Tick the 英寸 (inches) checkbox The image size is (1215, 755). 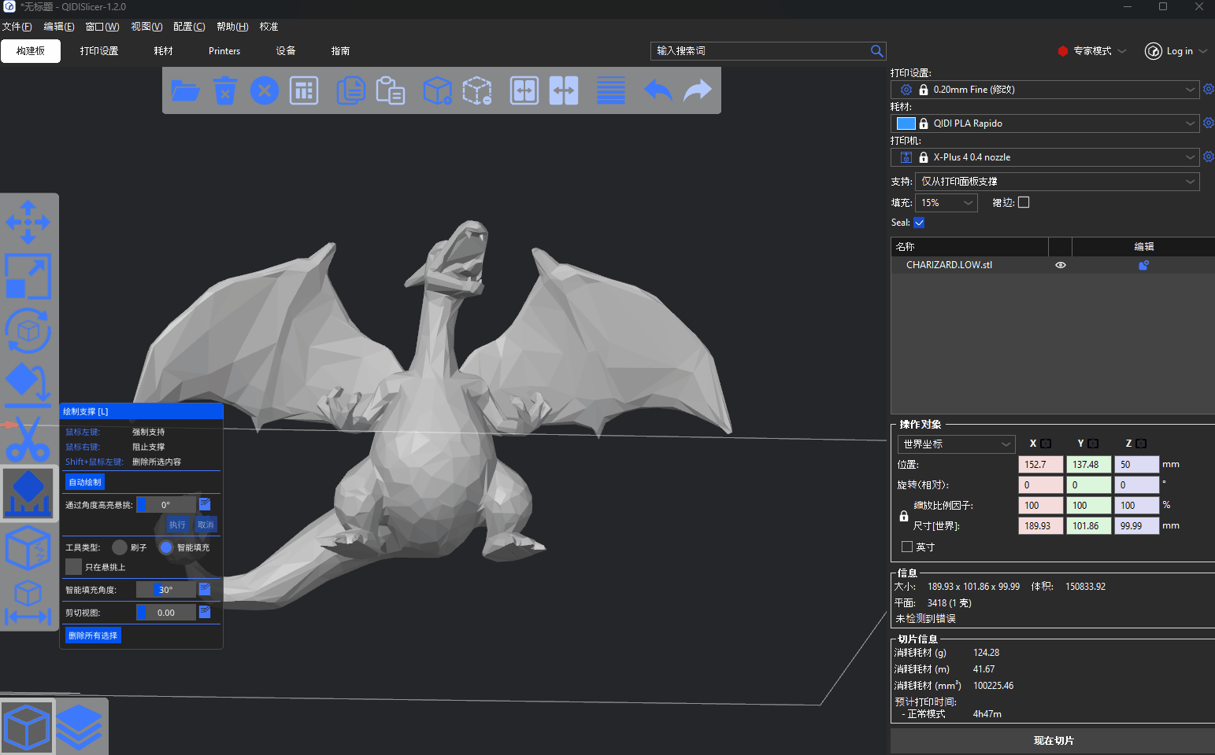[x=907, y=547]
